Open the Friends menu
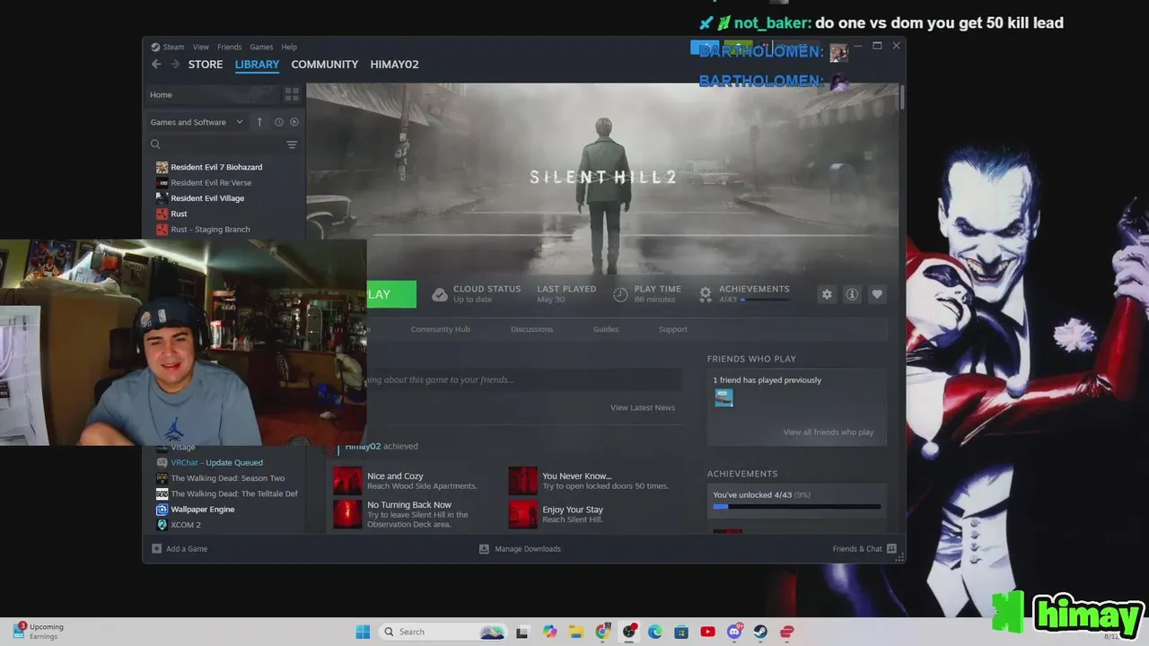Screen dimensions: 1149x646 (229, 47)
